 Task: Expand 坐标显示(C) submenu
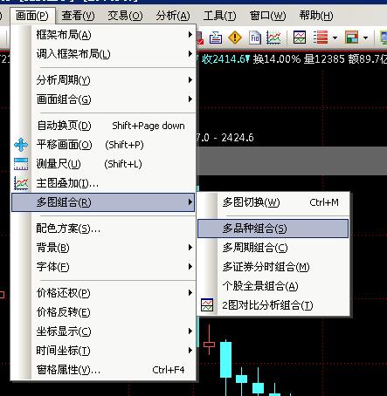coord(103,331)
